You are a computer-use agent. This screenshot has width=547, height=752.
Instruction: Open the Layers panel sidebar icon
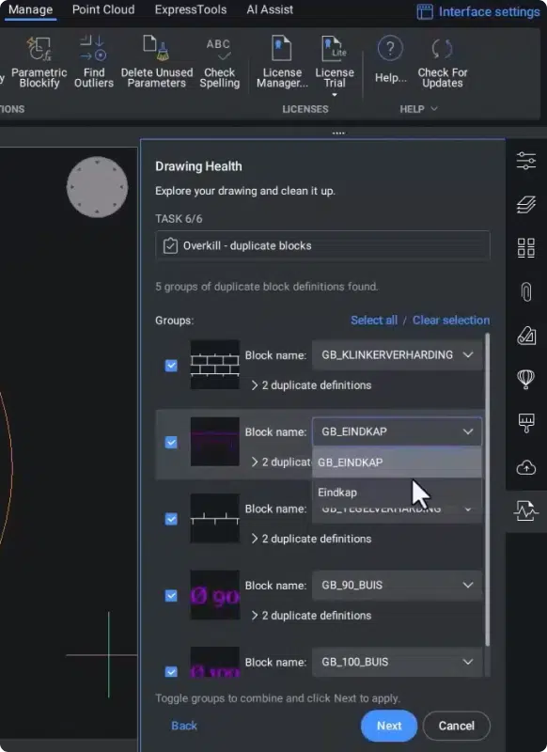click(x=526, y=205)
